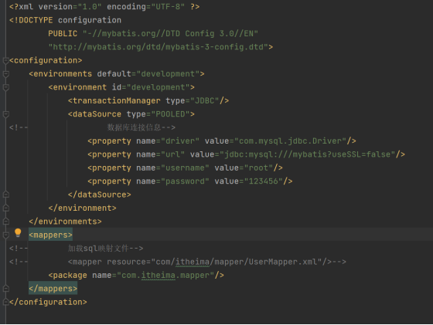Screen dimensions: 433x325
Task: Click the "root" username value
Action: [258, 168]
